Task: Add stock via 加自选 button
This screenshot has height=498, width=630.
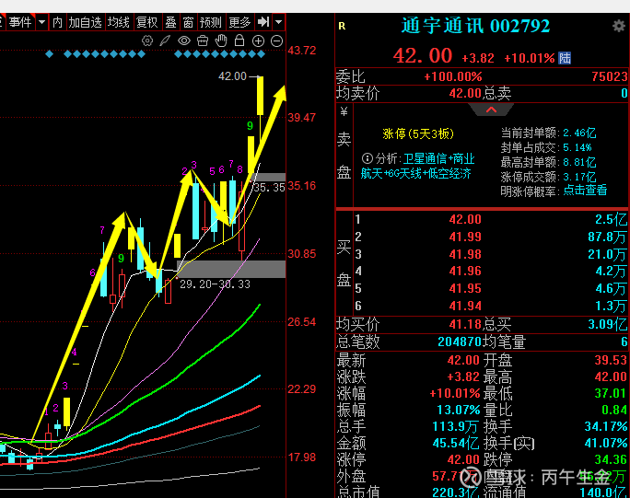Action: click(85, 22)
